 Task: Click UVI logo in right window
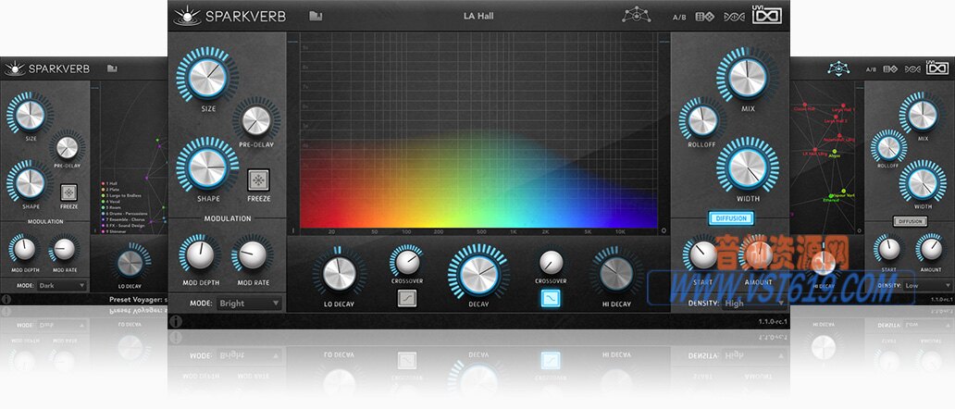point(937,67)
